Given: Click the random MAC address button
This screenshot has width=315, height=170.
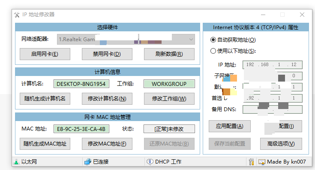Looking at the screenshot, I should (x=45, y=144).
